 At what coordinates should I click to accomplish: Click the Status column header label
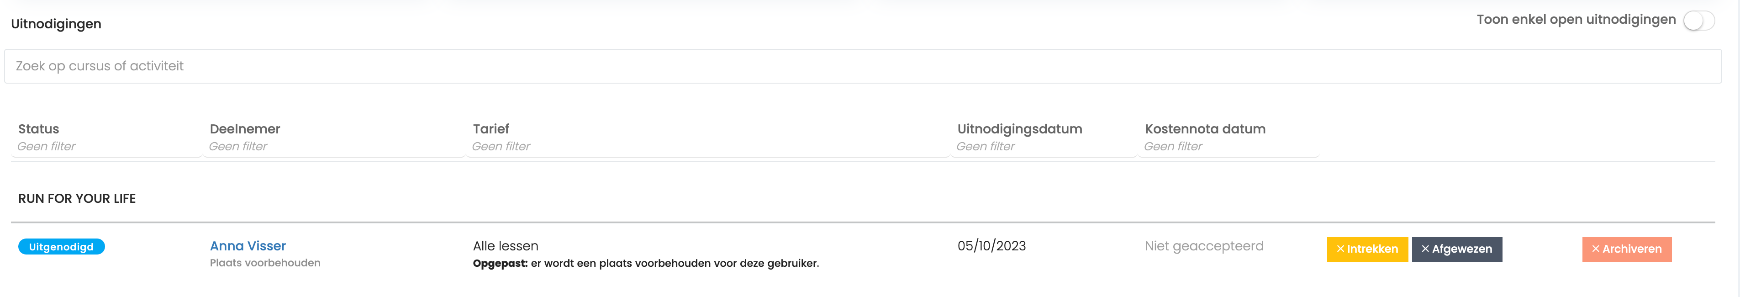pos(38,128)
